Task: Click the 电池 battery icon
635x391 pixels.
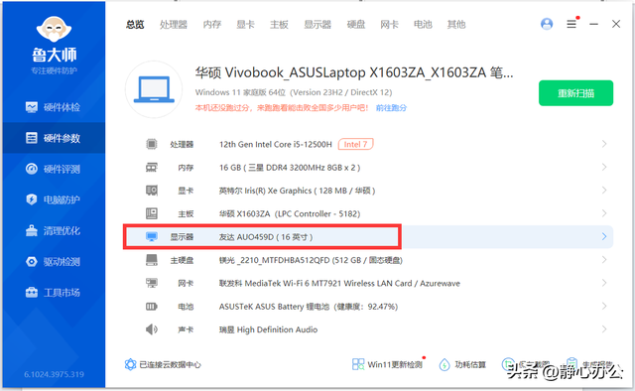Action: pos(152,307)
